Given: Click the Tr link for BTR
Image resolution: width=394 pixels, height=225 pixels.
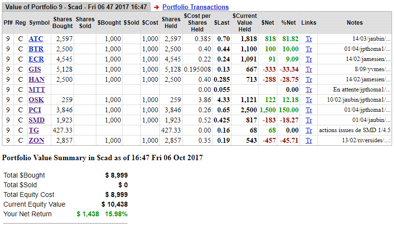Looking at the screenshot, I should tap(309, 49).
